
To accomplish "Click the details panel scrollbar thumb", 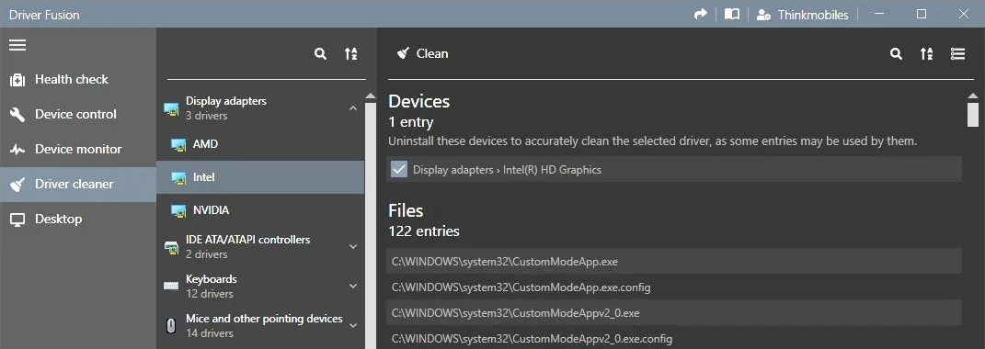I will 973,115.
